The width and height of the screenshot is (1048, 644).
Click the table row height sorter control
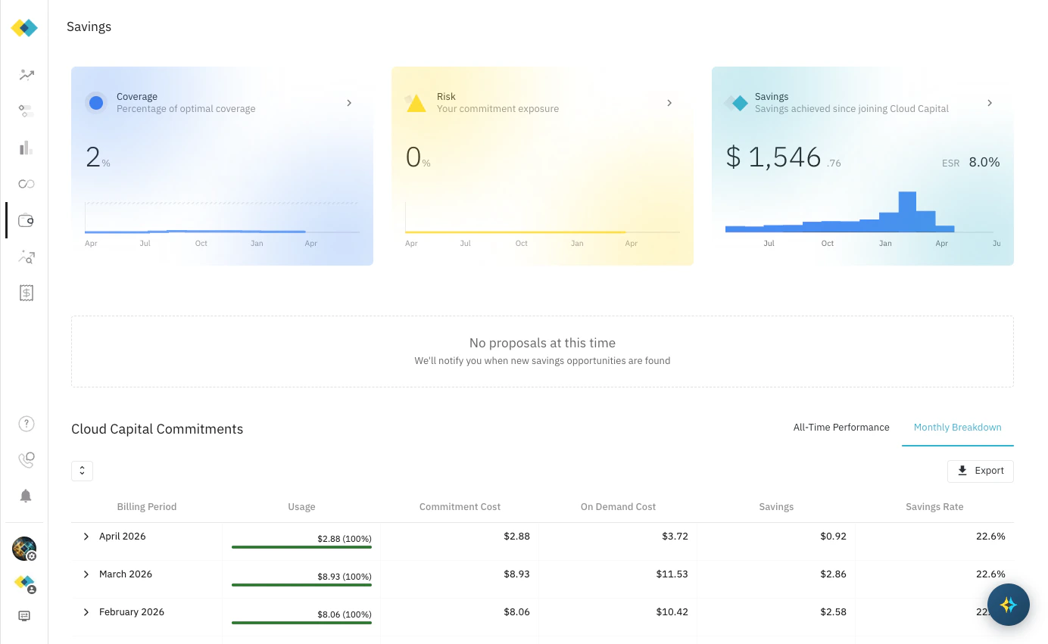[x=82, y=471]
